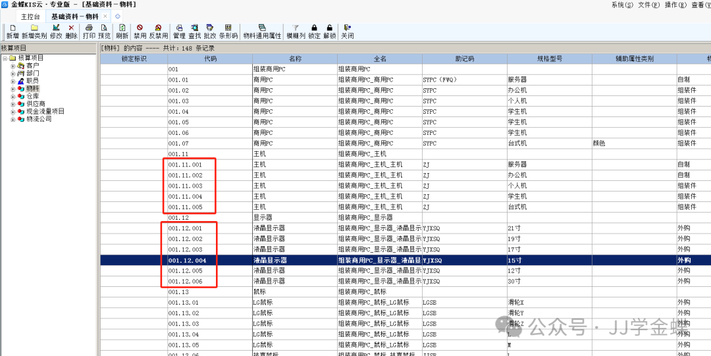711x356 pixels.
Task: Collapse the 核算项目 root node
Action: click(5, 59)
